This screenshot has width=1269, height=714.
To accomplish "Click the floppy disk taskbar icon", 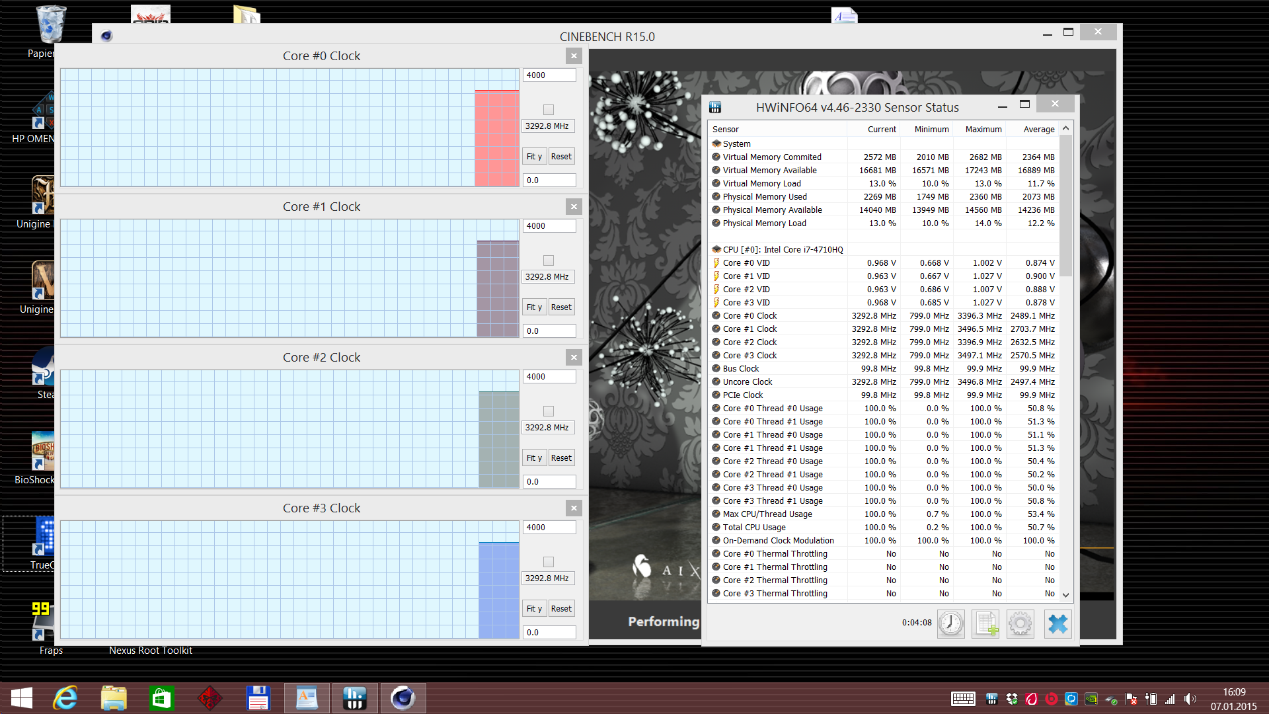I will [258, 698].
